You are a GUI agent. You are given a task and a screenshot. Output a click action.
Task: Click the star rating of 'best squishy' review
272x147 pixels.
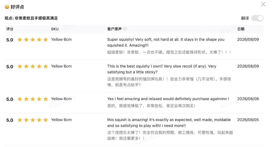coord(32,66)
